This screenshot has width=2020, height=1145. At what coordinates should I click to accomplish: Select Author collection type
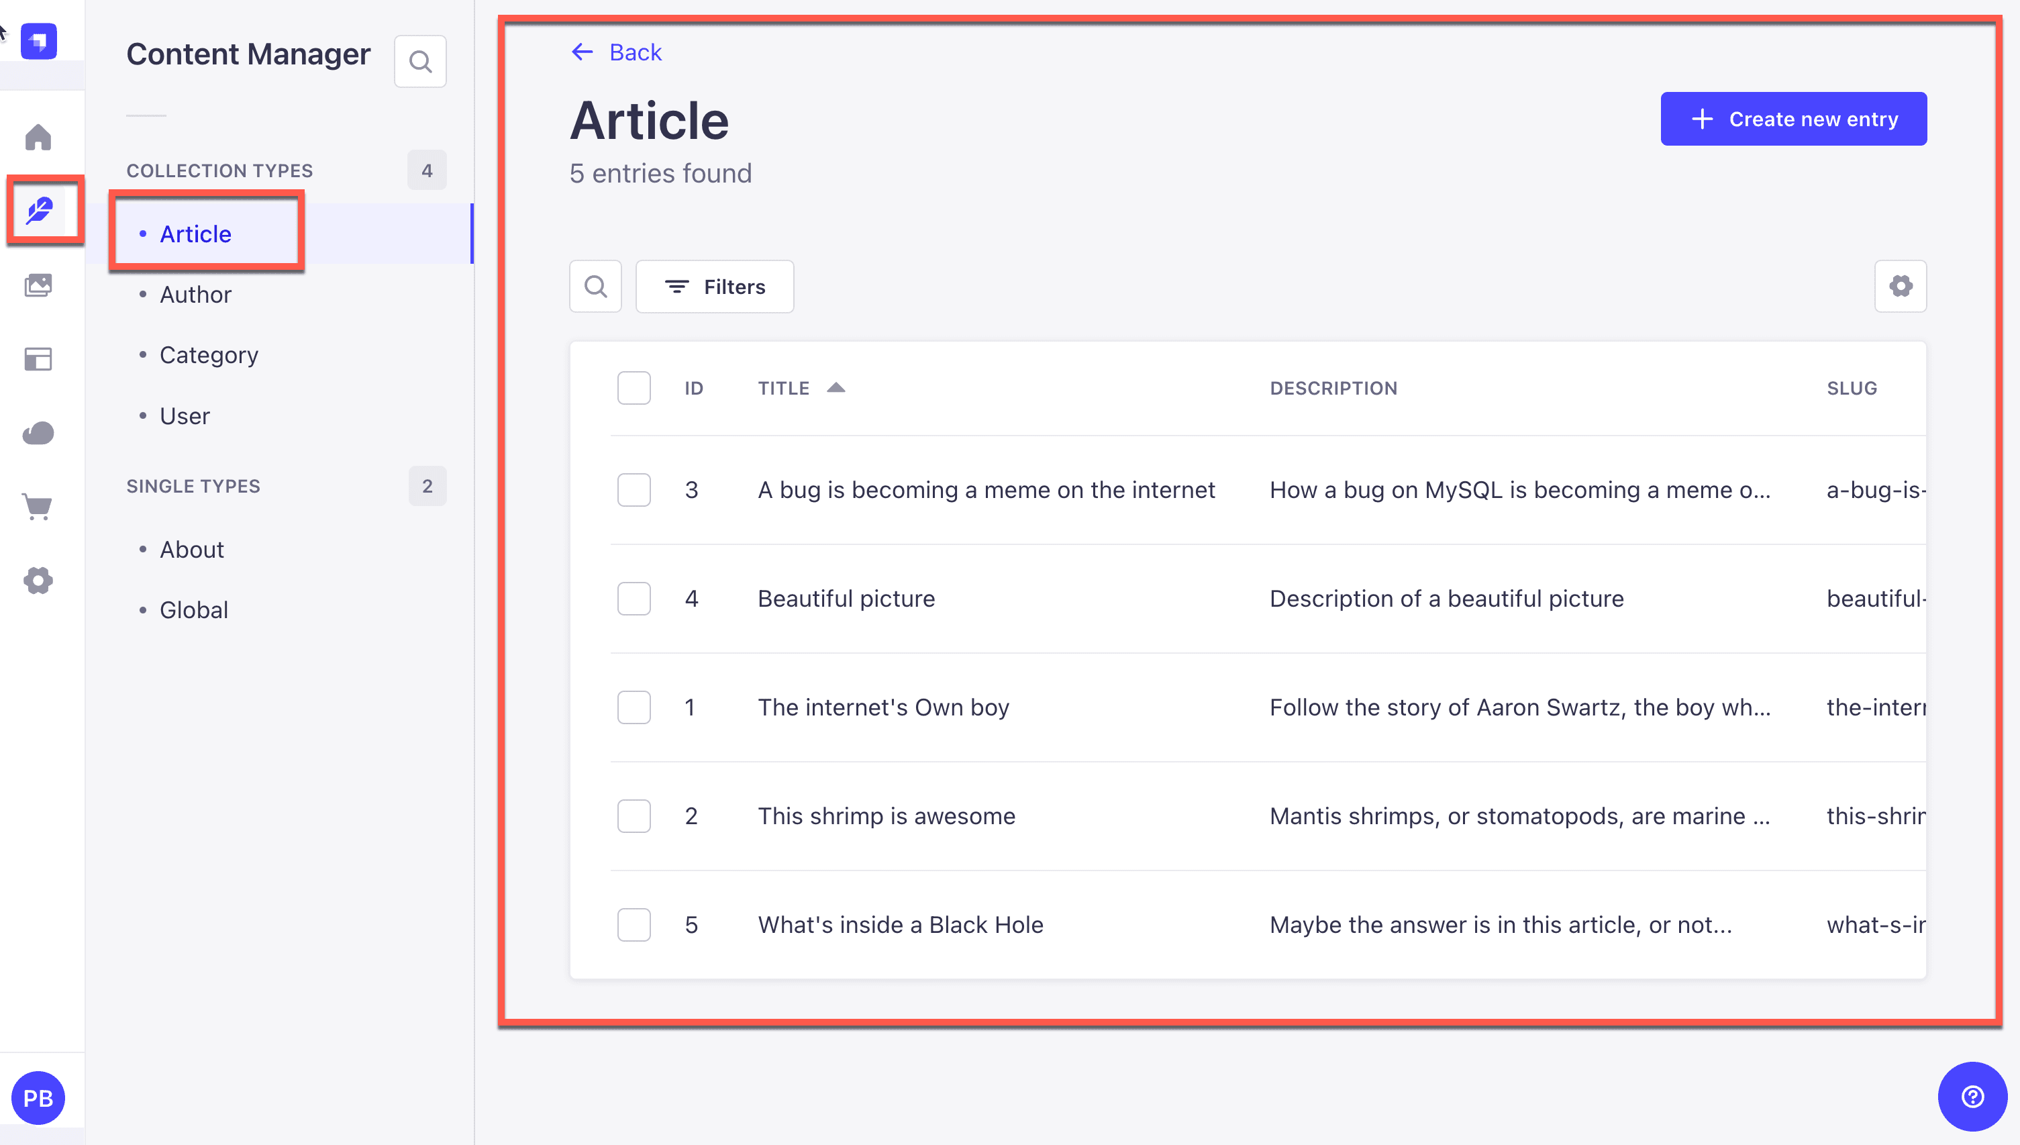click(x=196, y=294)
